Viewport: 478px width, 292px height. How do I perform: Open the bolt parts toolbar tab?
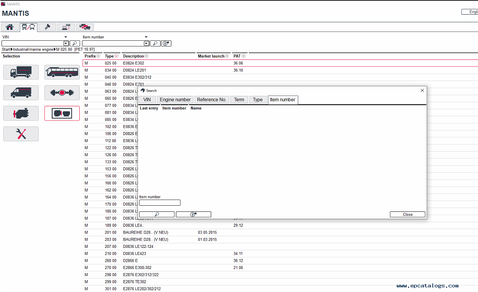[48, 27]
